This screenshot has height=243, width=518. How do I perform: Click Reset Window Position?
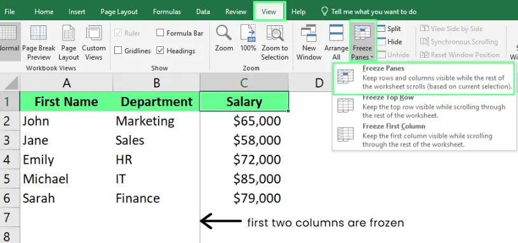tap(460, 55)
